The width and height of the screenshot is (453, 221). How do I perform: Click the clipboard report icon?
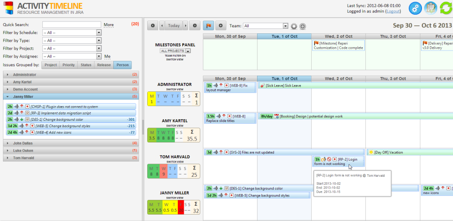pos(430,8)
